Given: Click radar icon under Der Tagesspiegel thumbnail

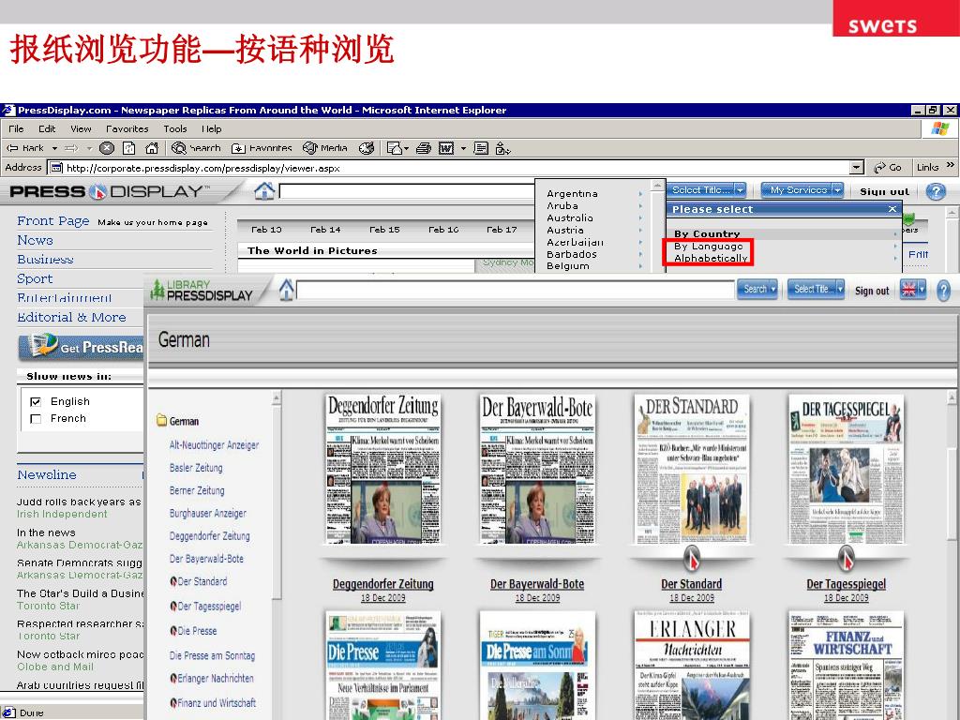Looking at the screenshot, I should click(x=847, y=558).
